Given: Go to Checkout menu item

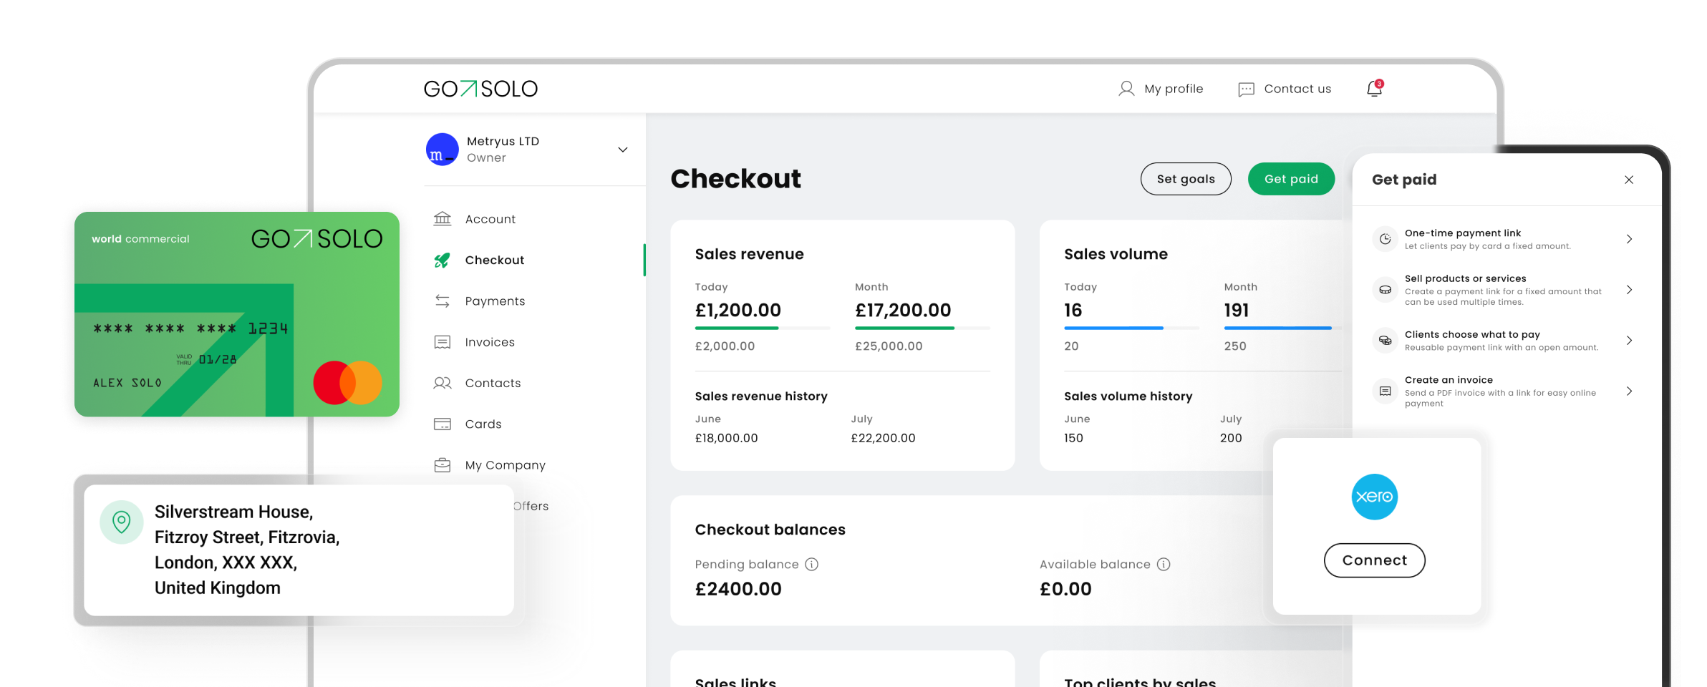Looking at the screenshot, I should coord(494,260).
